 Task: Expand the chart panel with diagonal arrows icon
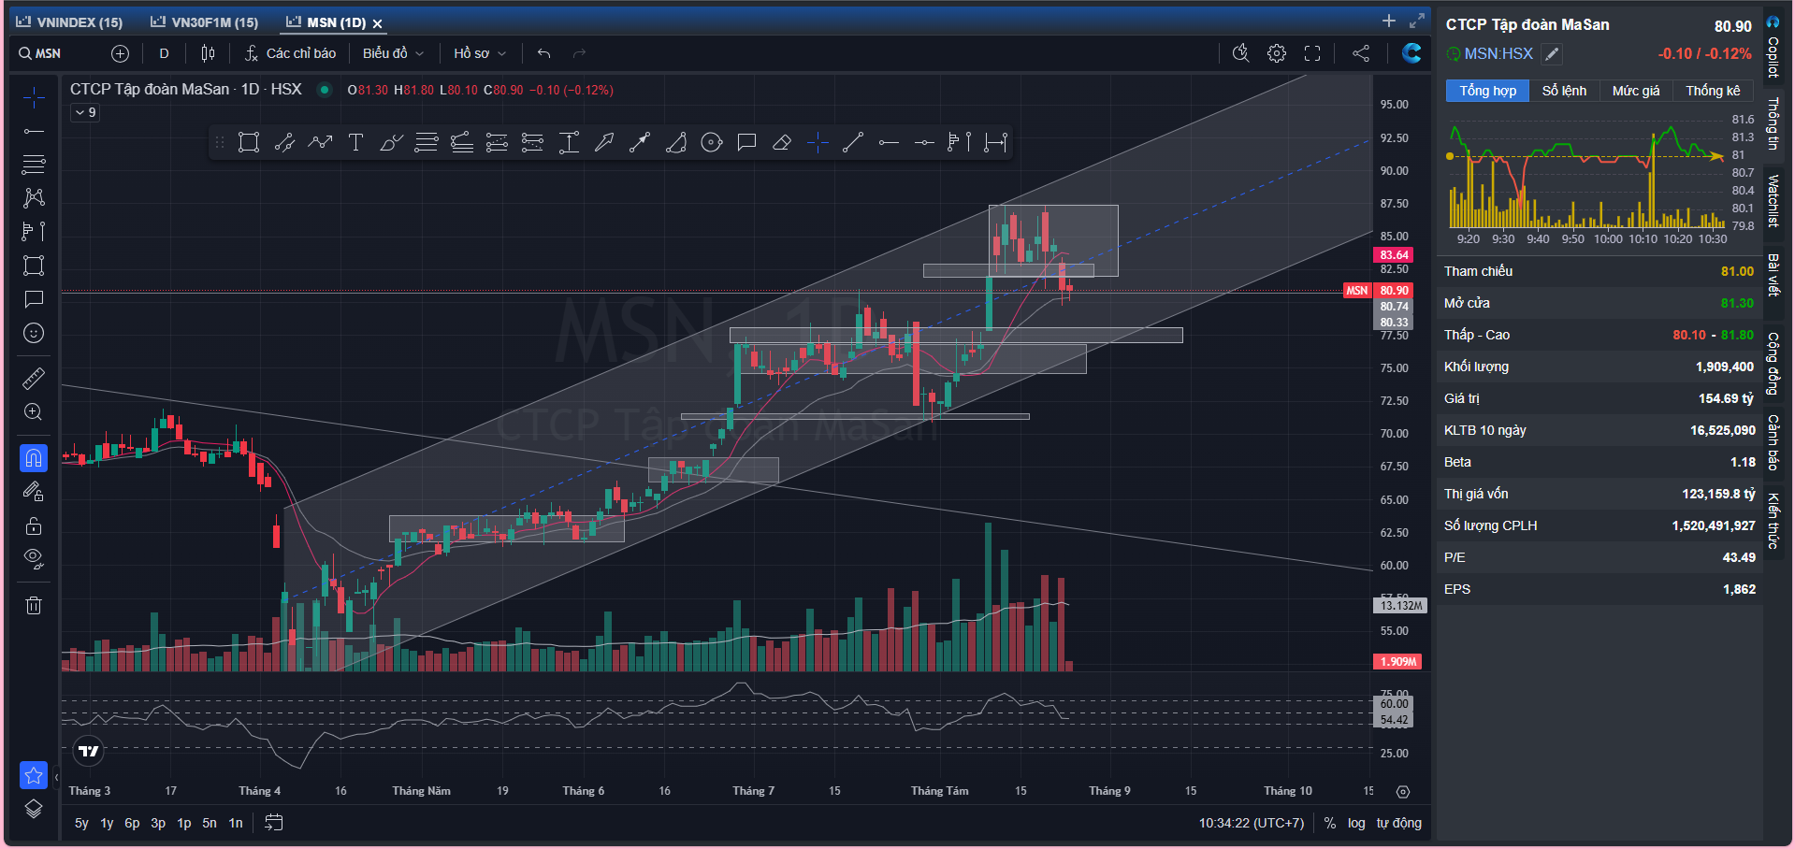tap(1417, 21)
